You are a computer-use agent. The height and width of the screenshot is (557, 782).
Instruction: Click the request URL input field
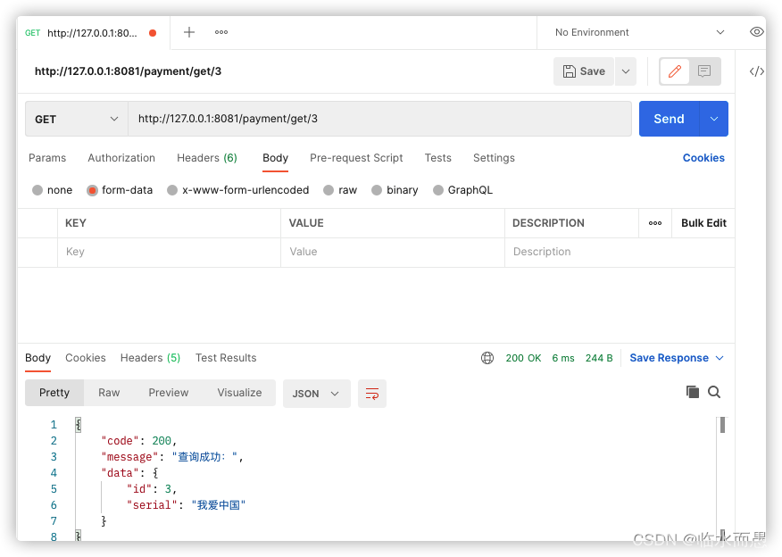[379, 119]
